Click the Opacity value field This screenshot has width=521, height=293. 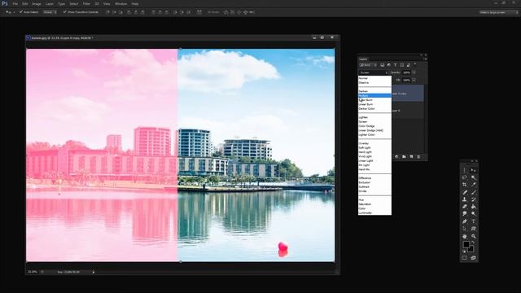pyautogui.click(x=407, y=72)
